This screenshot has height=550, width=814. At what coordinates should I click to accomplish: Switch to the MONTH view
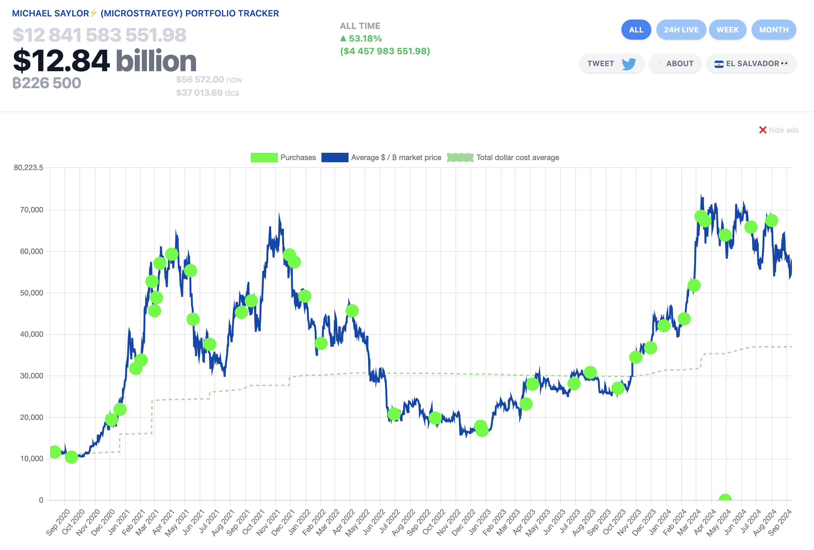click(x=774, y=30)
